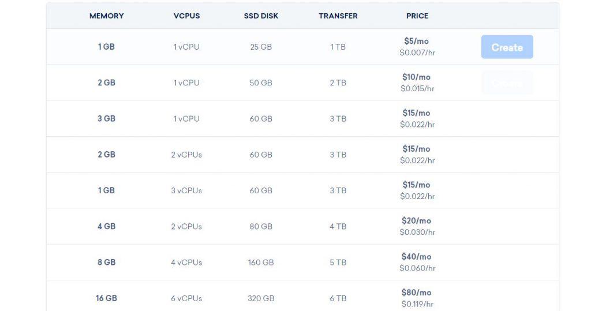This screenshot has height=311, width=591.
Task: Click the faded Create button in the $10/mo row
Action: [x=507, y=83]
